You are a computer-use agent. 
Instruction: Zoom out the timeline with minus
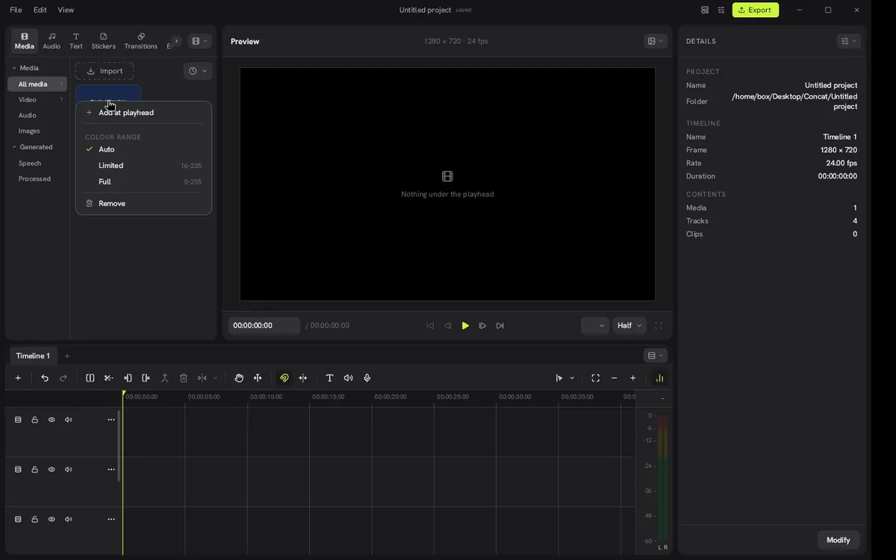coord(615,378)
